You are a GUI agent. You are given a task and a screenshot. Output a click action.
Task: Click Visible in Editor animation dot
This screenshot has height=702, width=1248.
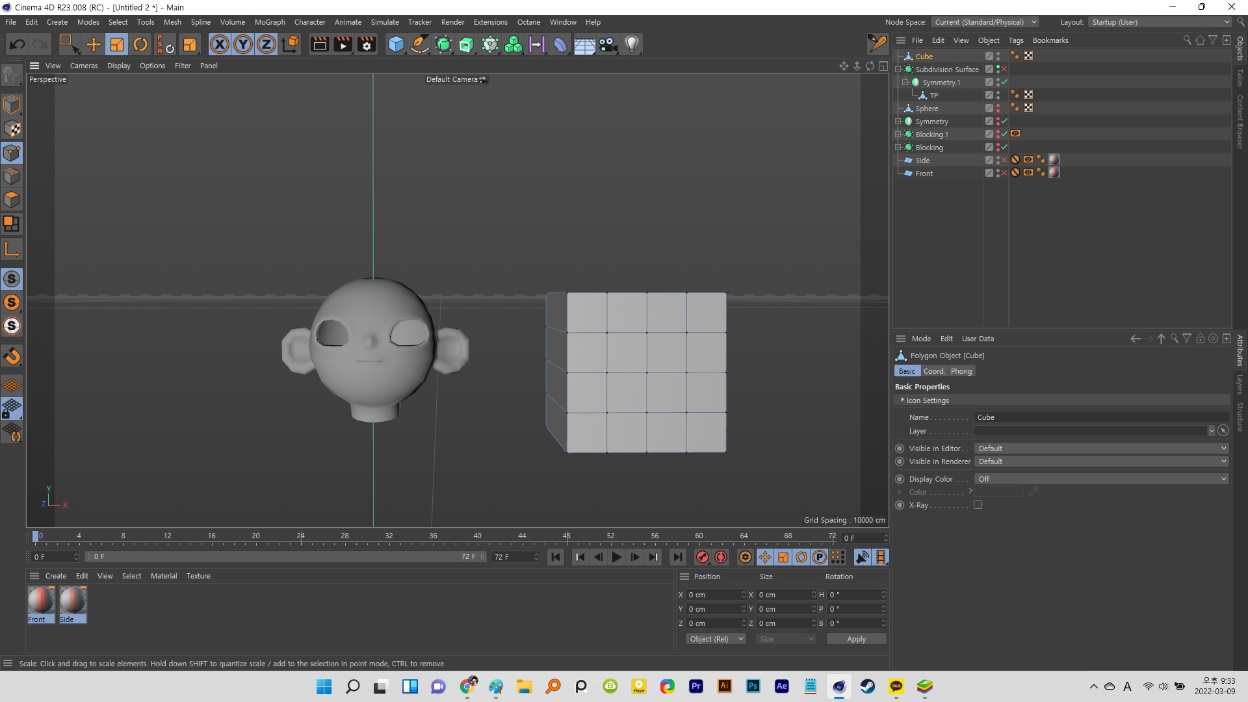click(x=900, y=448)
